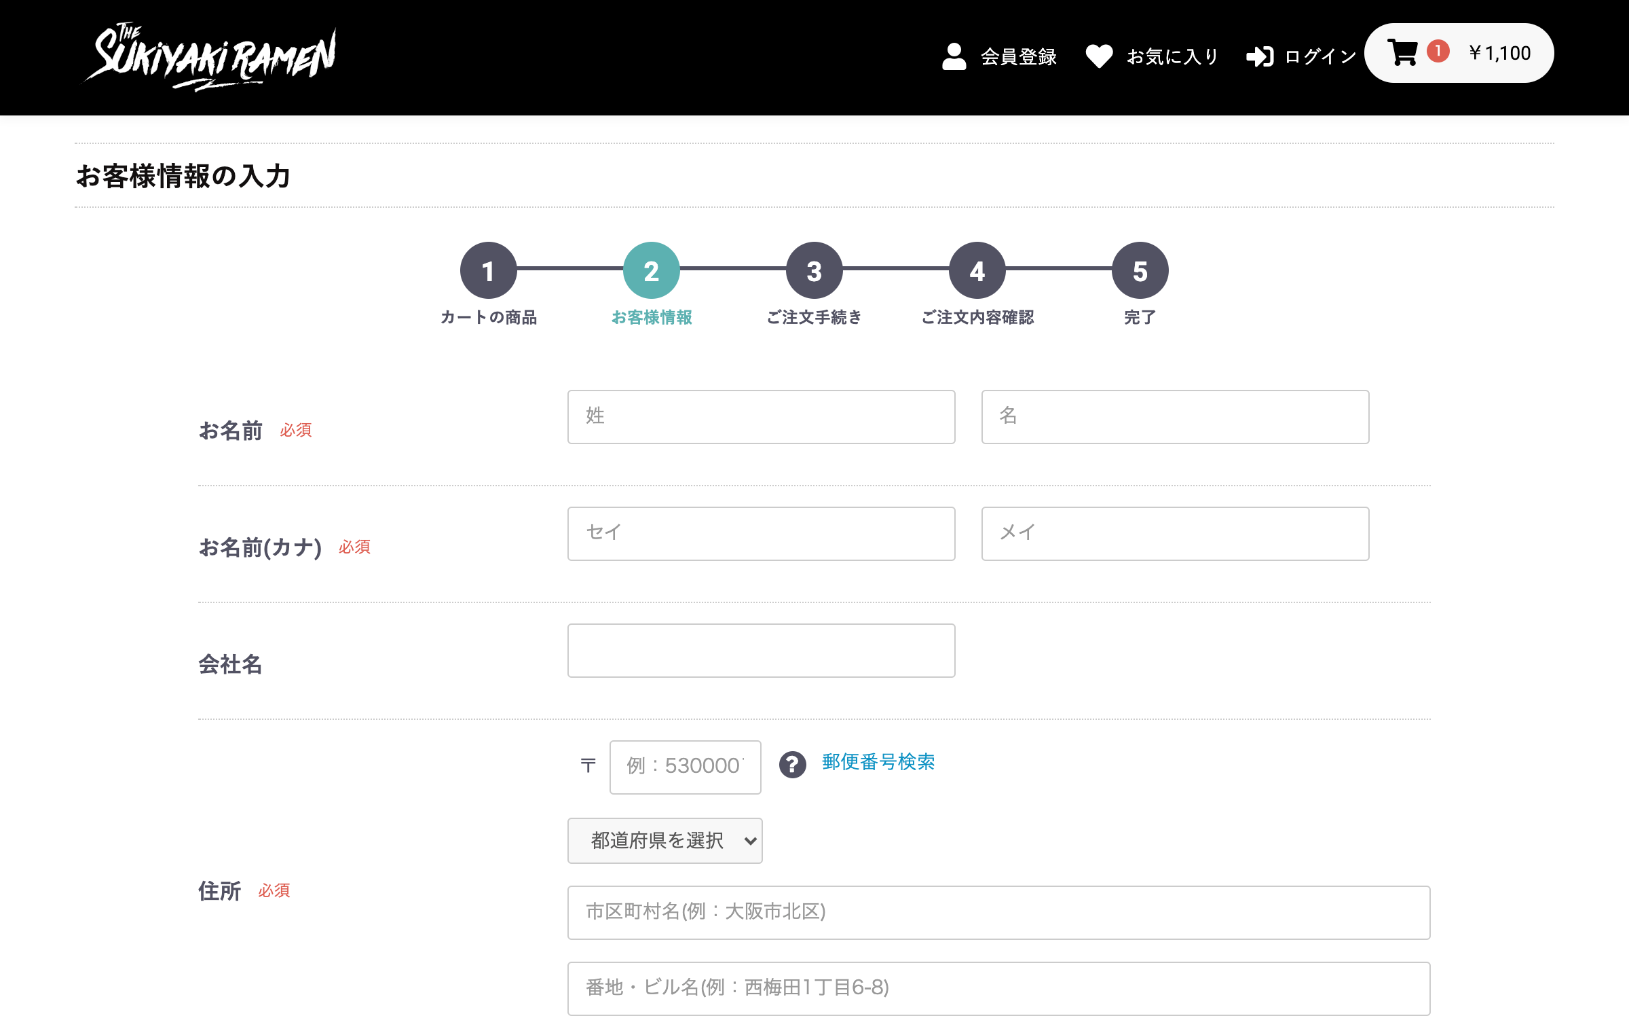Click the ログイン link
The image size is (1629, 1016).
(x=1317, y=57)
